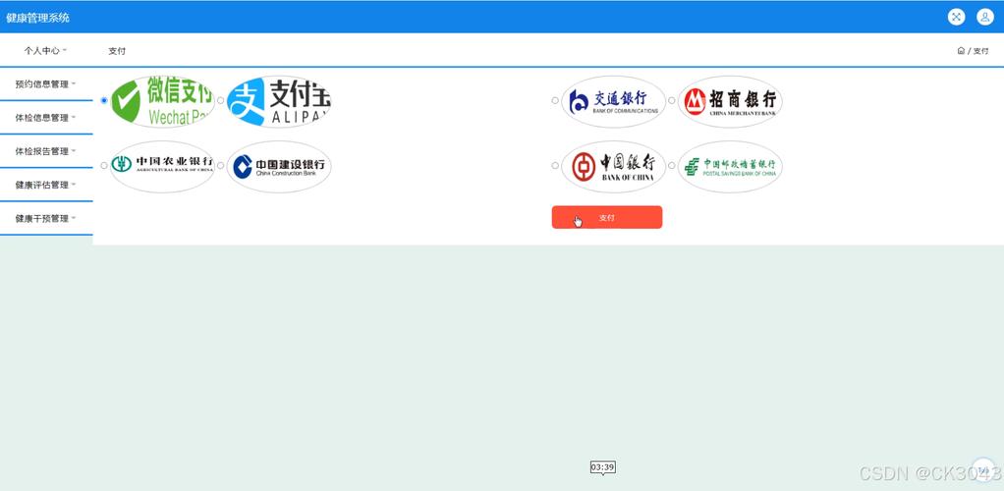This screenshot has height=491, width=1004.
Task: Click the 健康管理系统 header title
Action: (x=37, y=18)
